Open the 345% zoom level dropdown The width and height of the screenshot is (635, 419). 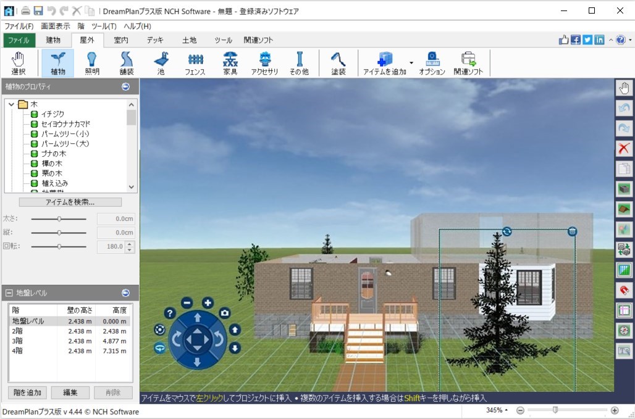[497, 410]
